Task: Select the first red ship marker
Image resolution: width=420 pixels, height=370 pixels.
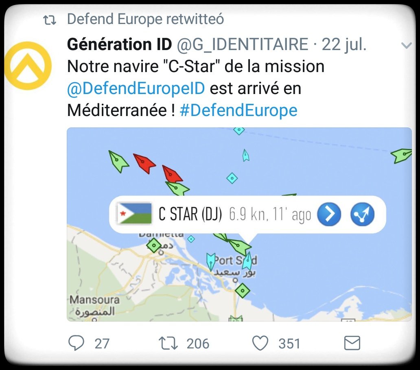Action: click(x=144, y=163)
